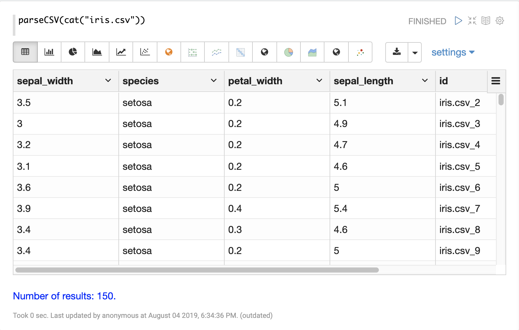Open the table grid hamburger menu
The image size is (519, 330).
[x=496, y=81]
